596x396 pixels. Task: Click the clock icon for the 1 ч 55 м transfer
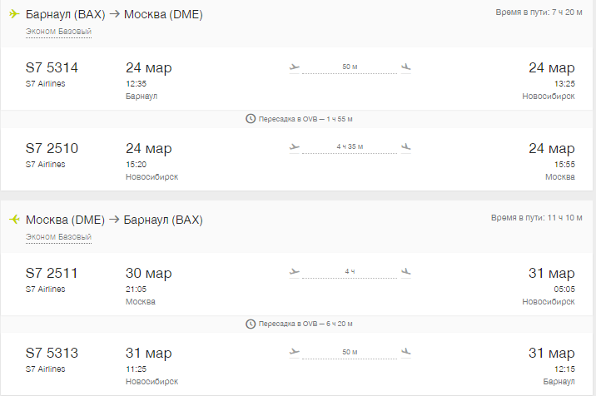tap(251, 119)
